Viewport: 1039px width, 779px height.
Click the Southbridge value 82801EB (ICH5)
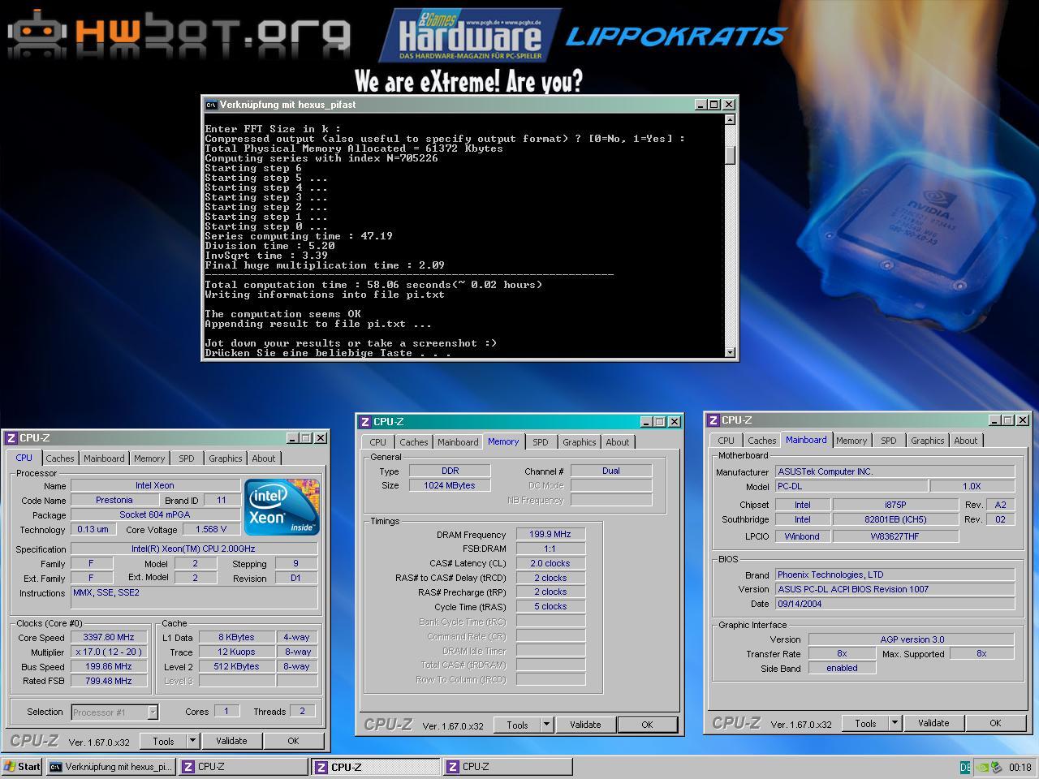[x=895, y=519]
